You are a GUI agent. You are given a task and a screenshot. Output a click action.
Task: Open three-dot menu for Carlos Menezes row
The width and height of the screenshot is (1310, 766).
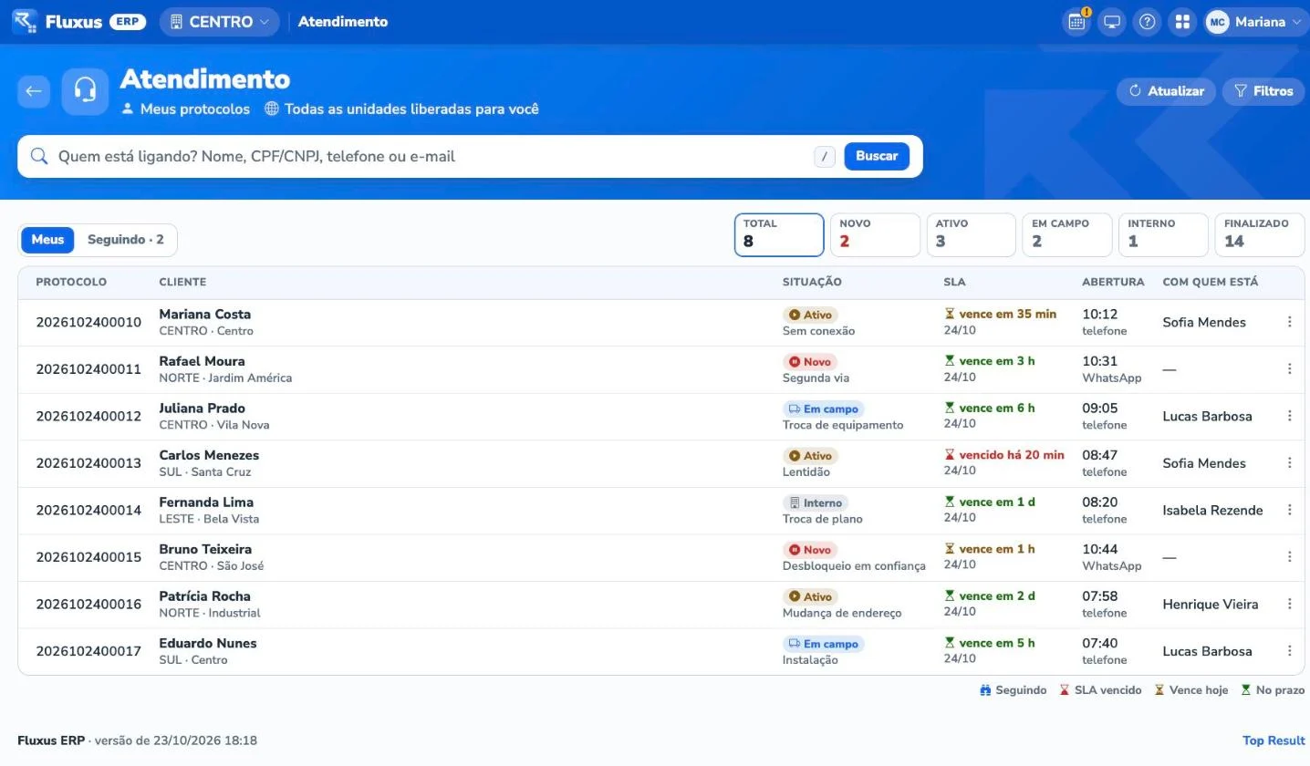(1289, 463)
